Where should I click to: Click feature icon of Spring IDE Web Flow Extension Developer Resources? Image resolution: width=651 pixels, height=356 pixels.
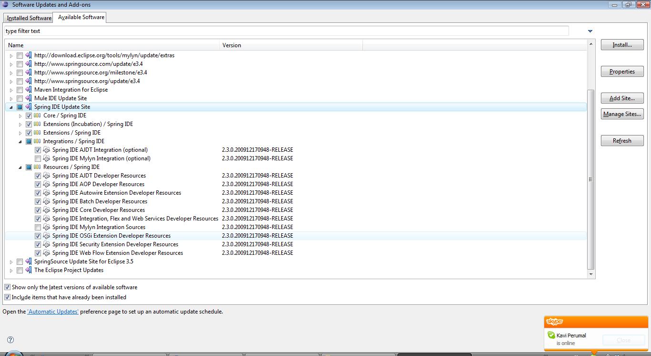point(46,253)
